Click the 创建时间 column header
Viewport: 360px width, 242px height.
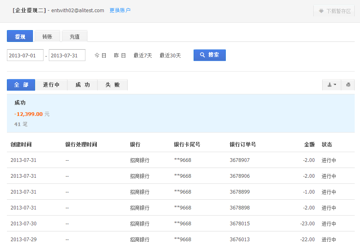tap(21, 144)
